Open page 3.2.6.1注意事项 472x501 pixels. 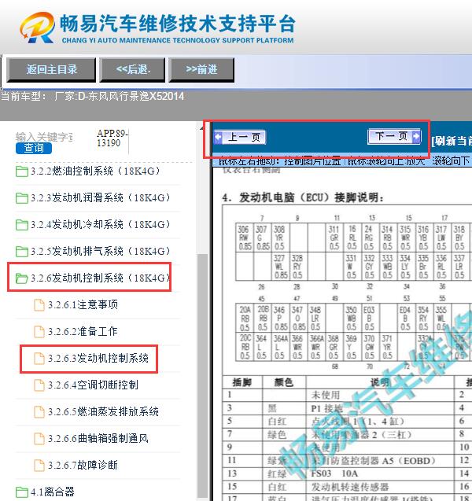83,305
